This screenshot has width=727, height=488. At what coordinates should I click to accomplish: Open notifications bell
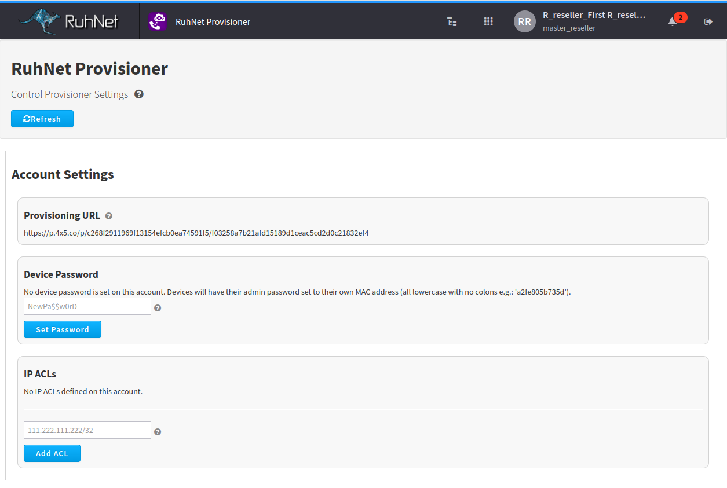pos(673,21)
